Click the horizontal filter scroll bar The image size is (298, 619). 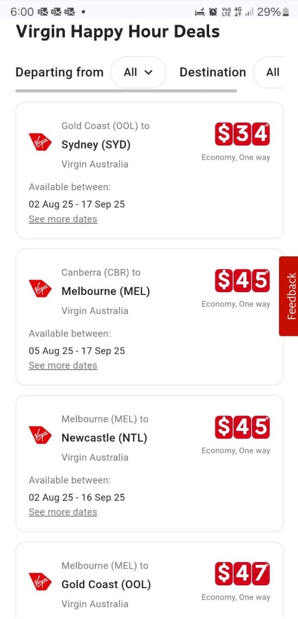click(x=126, y=91)
